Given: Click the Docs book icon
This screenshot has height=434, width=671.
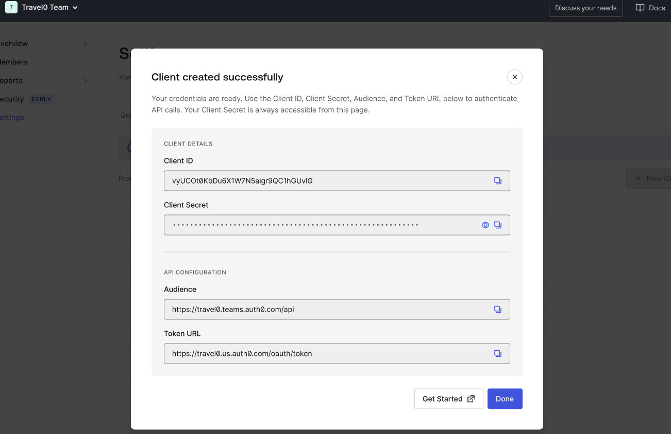Looking at the screenshot, I should (640, 8).
